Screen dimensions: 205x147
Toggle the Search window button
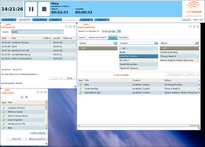click(x=86, y=19)
